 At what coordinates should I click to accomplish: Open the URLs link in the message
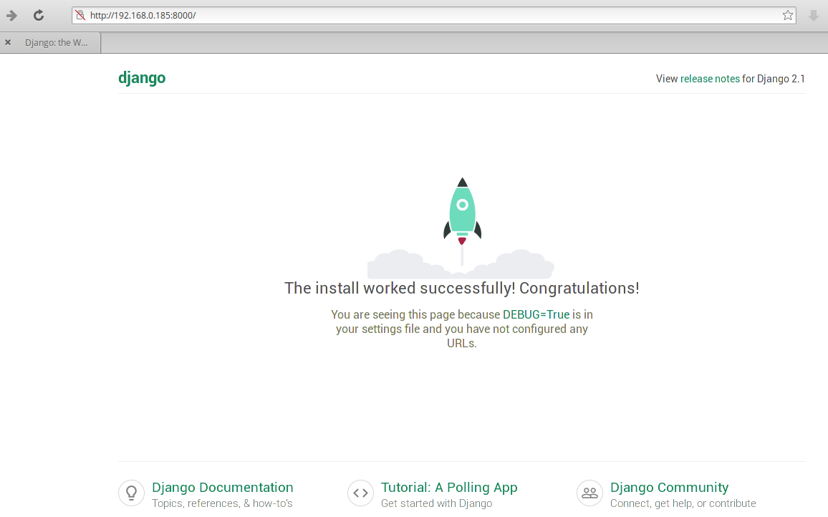[461, 343]
